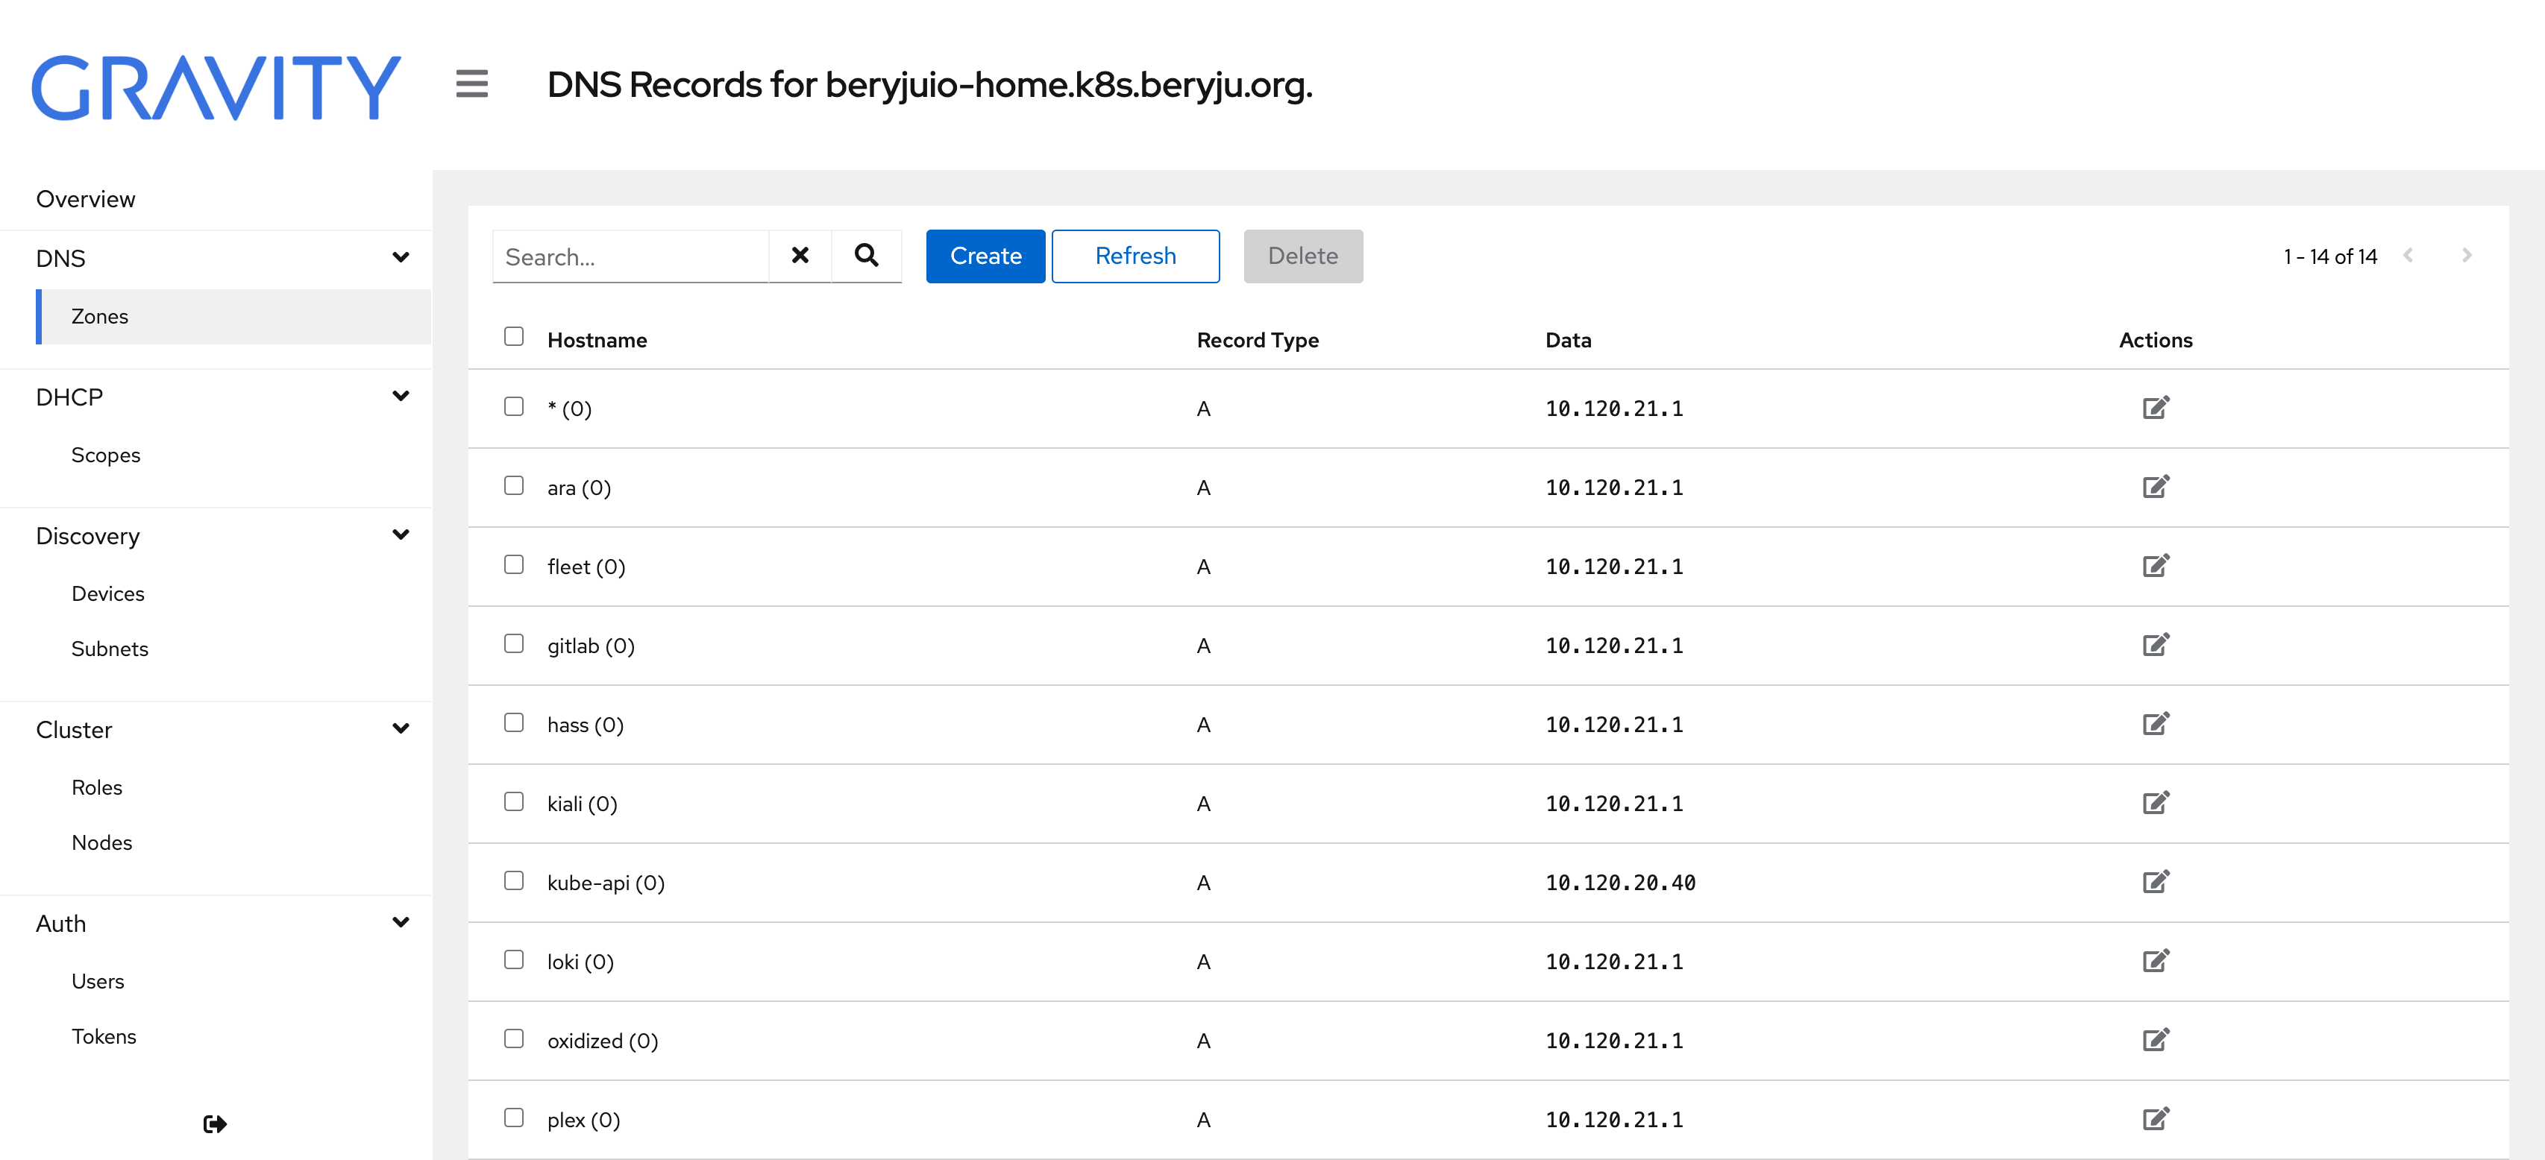Edit the gitlab record

click(2155, 645)
